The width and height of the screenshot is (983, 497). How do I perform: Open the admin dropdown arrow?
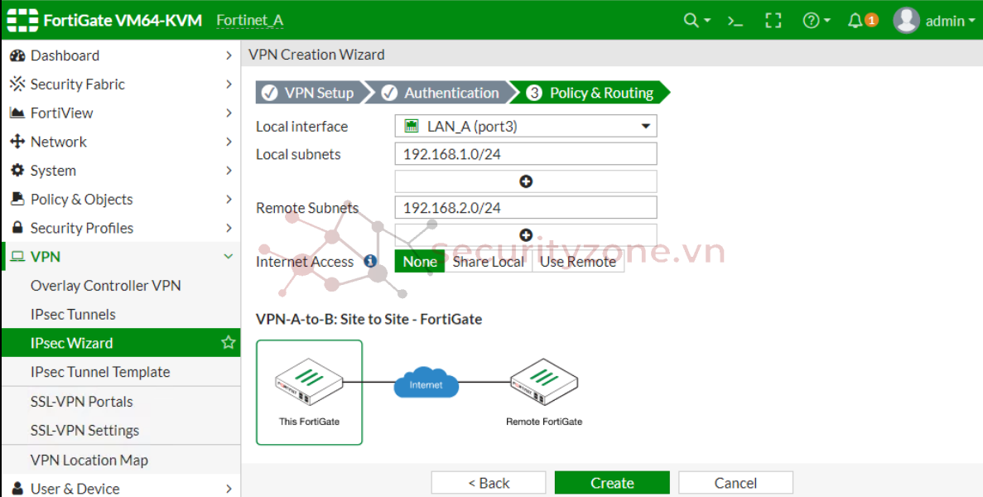[x=972, y=21]
